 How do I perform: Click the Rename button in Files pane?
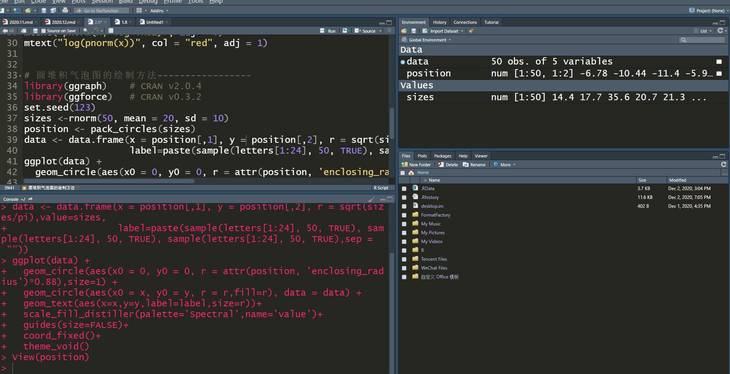[475, 164]
